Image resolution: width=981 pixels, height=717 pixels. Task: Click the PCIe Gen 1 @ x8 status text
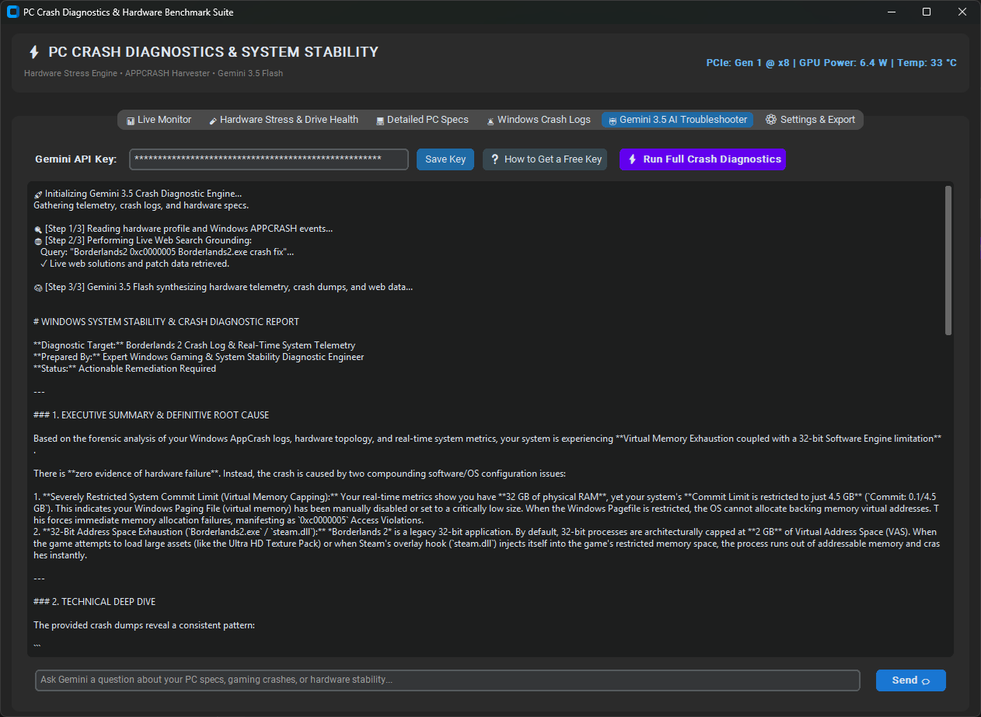pos(749,63)
